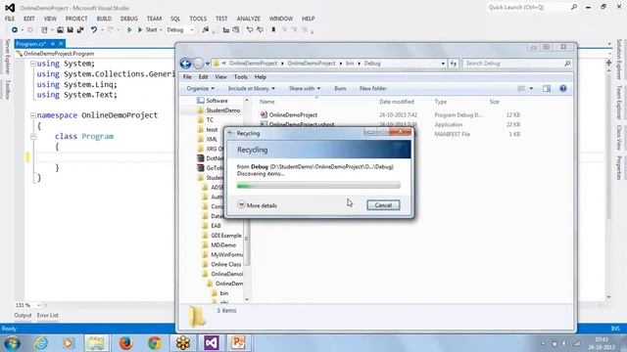Screen dimensions: 627x352
Task: Sort files by the Name column
Action: pos(267,102)
